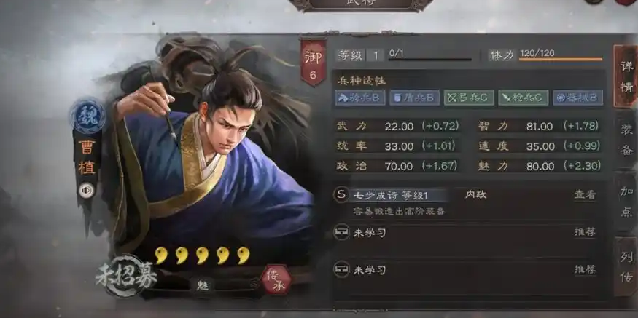The width and height of the screenshot is (638, 318).
Task: Tap the orange 体力 stamina bar
Action: click(x=561, y=60)
